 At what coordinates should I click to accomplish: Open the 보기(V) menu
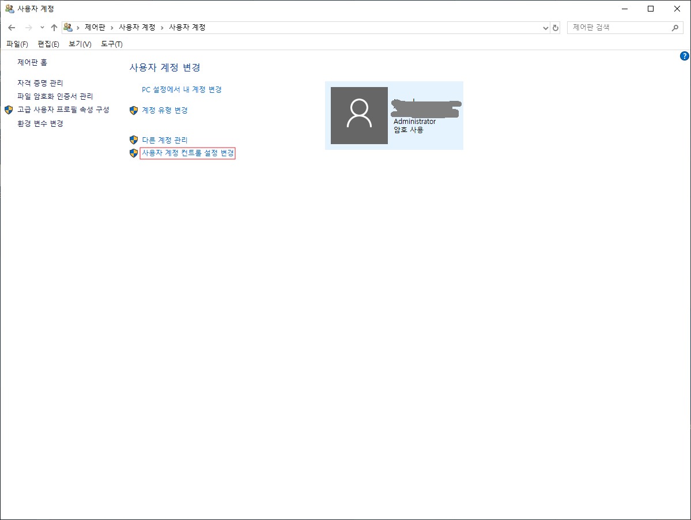80,44
